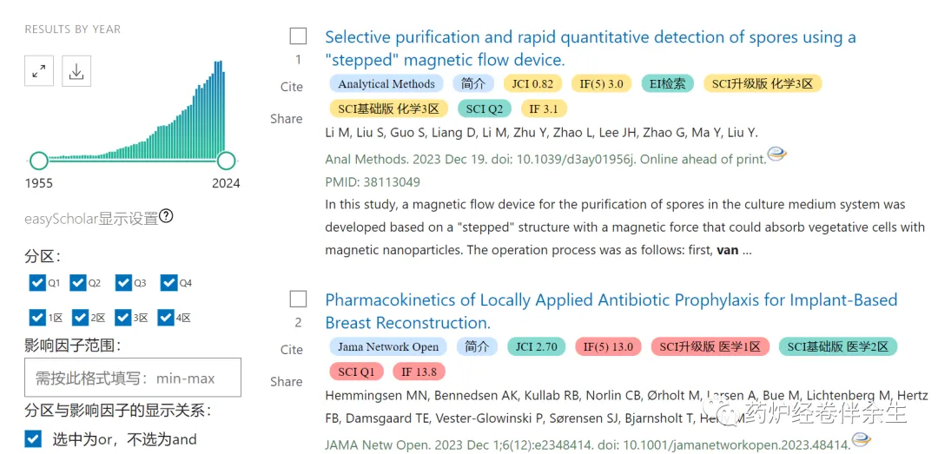Uncheck the Q1 quartile checkbox
938x454 pixels.
(36, 283)
